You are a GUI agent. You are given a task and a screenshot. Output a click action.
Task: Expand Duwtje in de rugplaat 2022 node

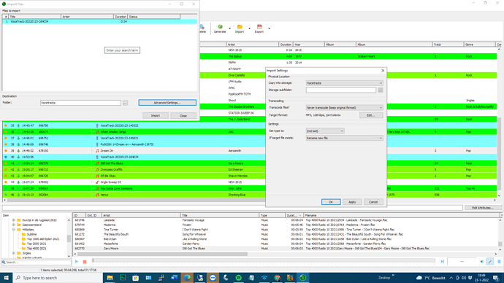click(13, 220)
